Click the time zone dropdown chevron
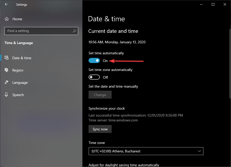The height and width of the screenshot is (167, 231). click(199, 151)
